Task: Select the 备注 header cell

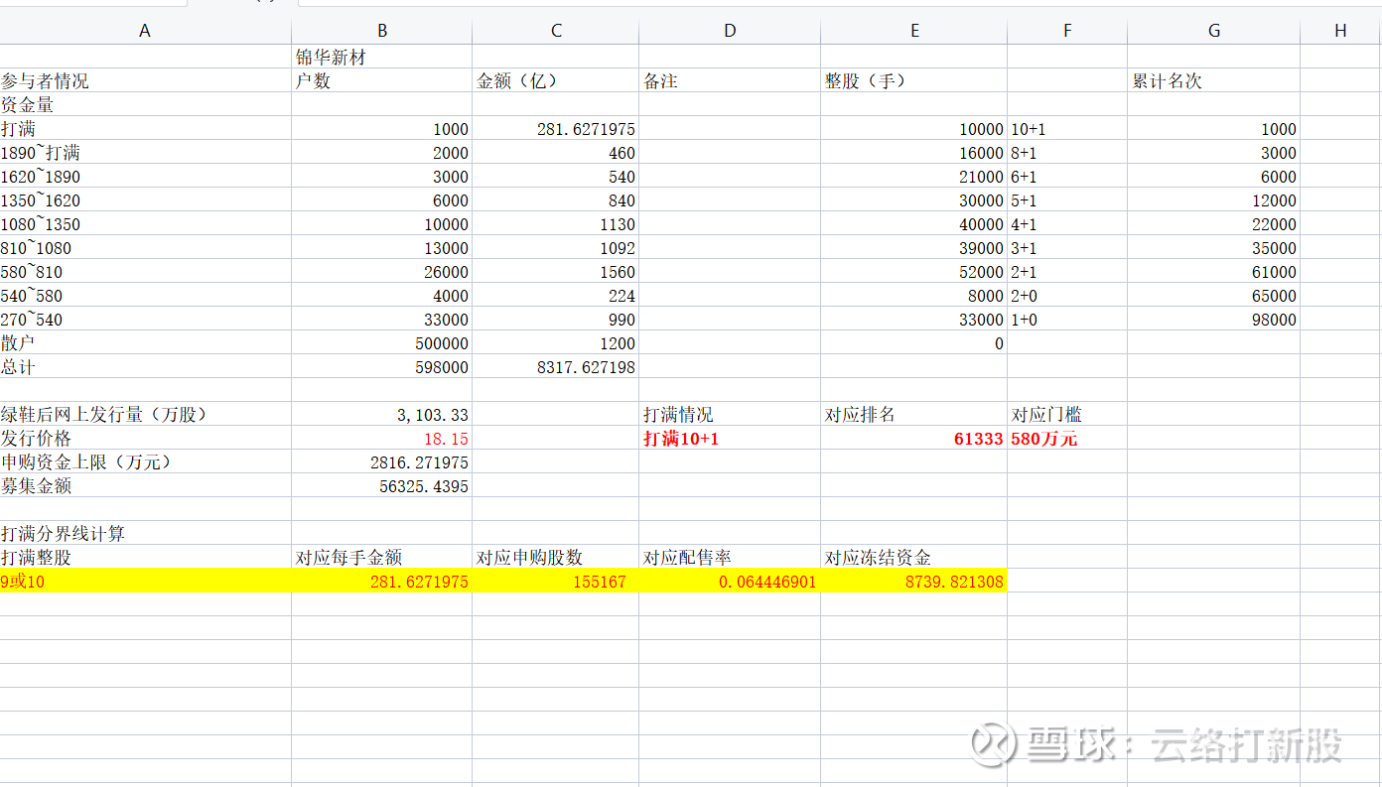Action: (730, 80)
